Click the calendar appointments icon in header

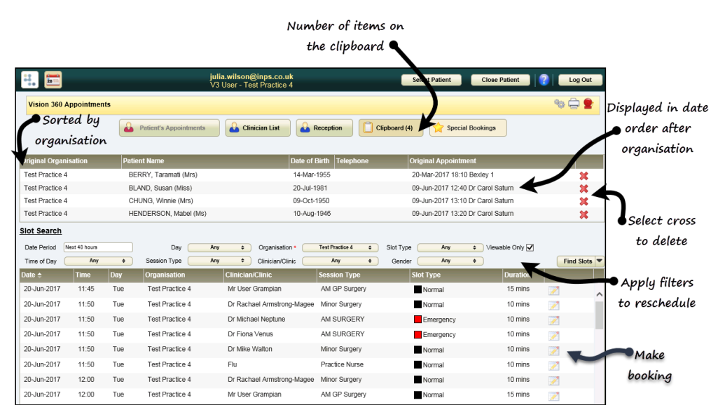[x=53, y=80]
